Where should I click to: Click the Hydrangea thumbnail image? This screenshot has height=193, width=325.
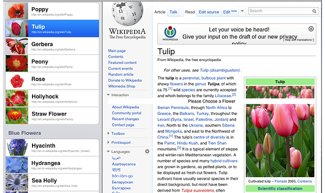tap(17, 165)
